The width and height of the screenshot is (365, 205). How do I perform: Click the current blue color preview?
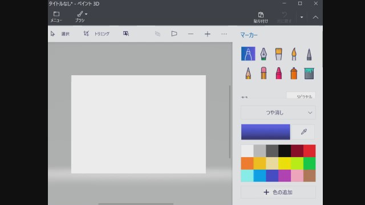266,132
